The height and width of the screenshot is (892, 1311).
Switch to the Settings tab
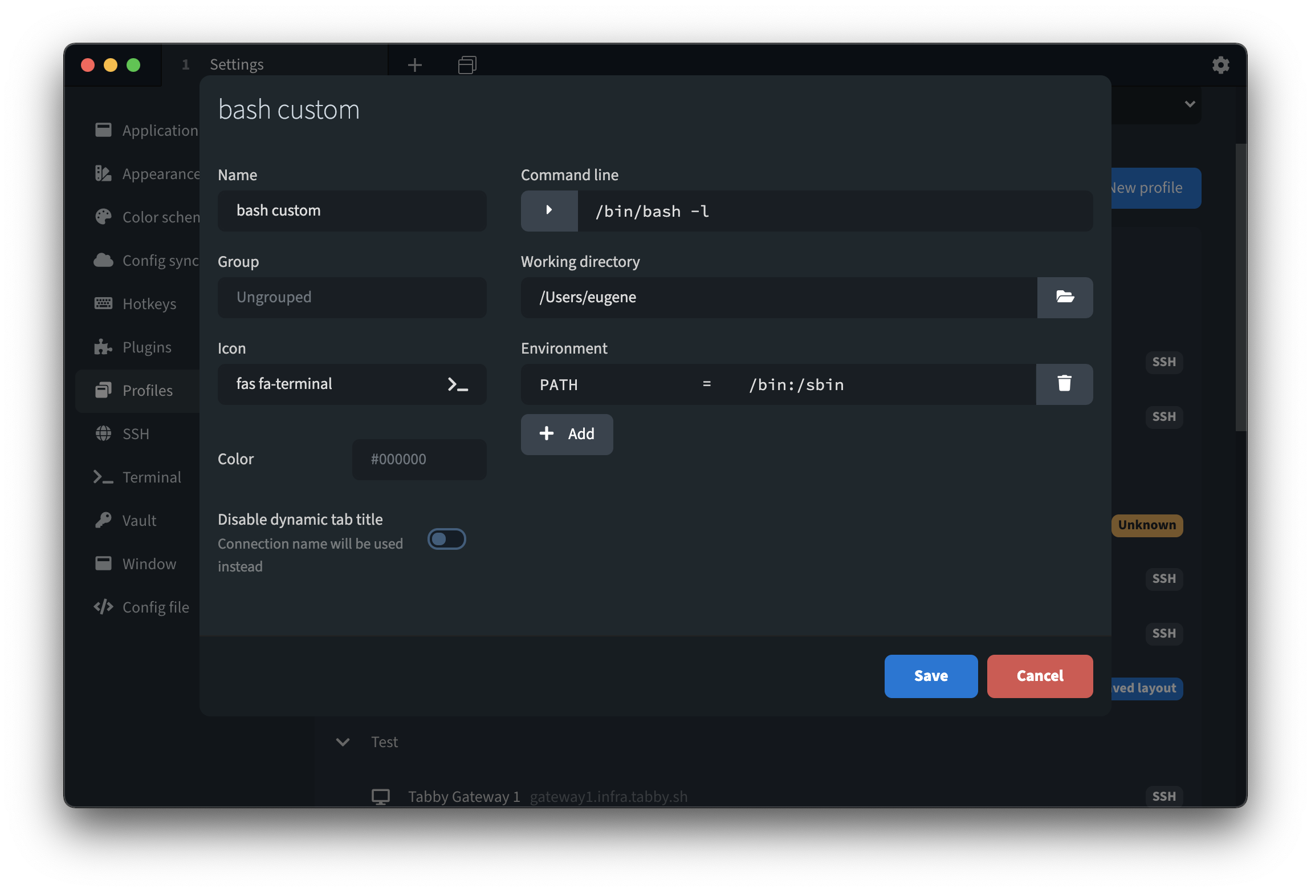(x=237, y=64)
